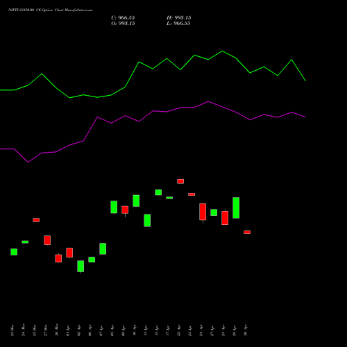Screen dimensions: 347x347
Task: Select the tall red candle above 24 Apr
Action: click(203, 212)
